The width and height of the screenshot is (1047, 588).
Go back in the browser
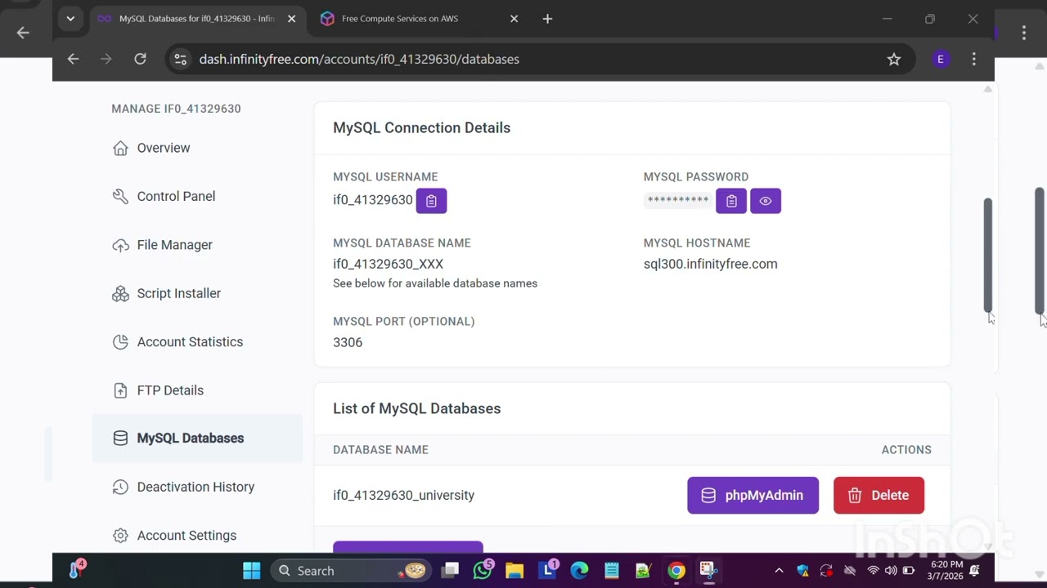click(73, 59)
